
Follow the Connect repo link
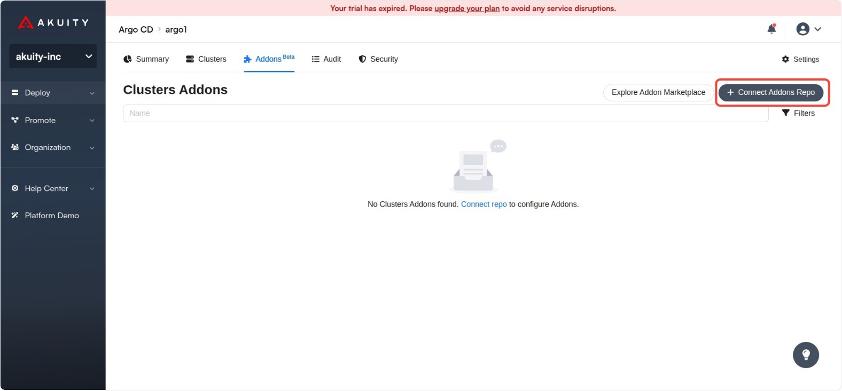tap(484, 204)
